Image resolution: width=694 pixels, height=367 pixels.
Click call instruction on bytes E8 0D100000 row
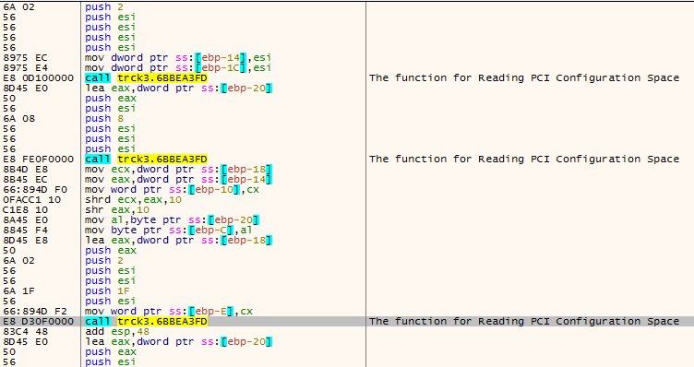point(146,77)
